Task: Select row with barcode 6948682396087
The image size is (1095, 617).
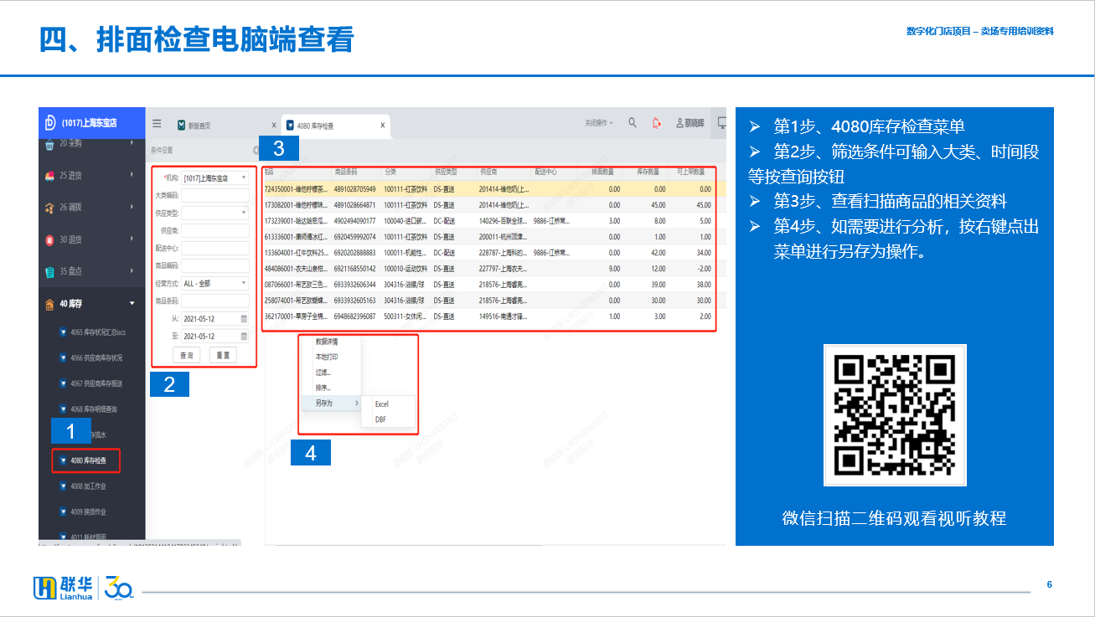Action: 489,316
